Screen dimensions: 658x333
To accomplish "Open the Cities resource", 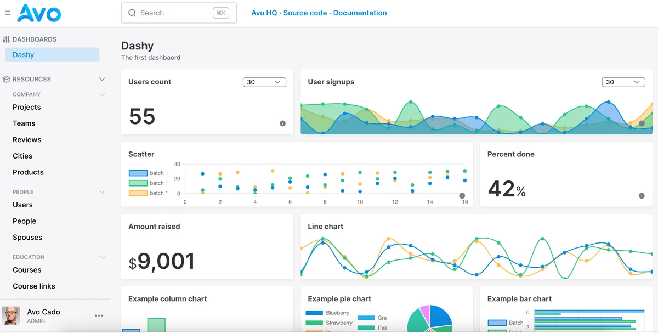I will click(x=22, y=156).
